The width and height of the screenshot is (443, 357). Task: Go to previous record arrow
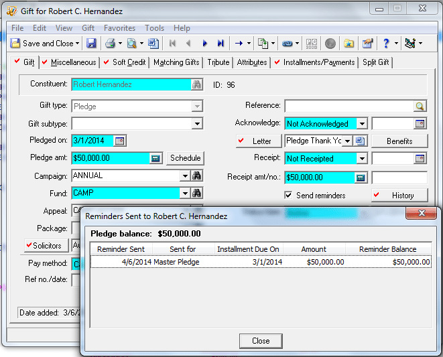(x=188, y=44)
